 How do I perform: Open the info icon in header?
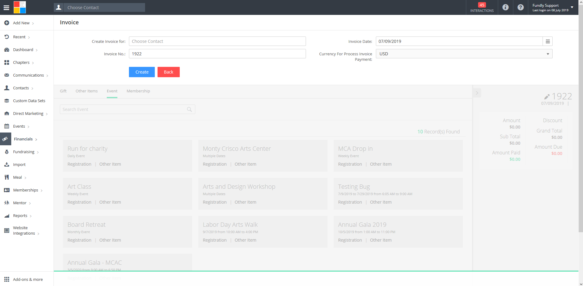pyautogui.click(x=505, y=7)
